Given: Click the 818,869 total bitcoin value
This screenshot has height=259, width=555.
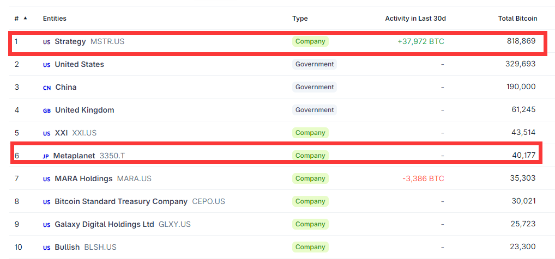Looking at the screenshot, I should click(521, 41).
